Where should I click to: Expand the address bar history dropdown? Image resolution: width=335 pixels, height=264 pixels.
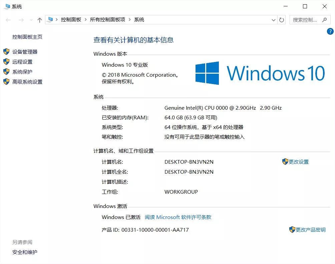(274, 20)
